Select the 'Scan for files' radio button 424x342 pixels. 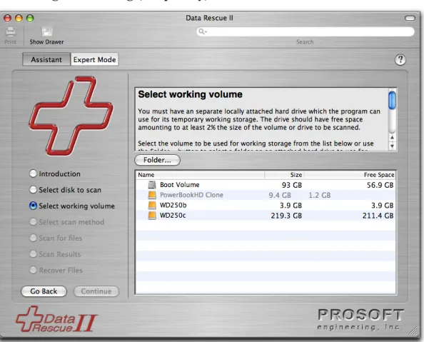click(x=33, y=238)
